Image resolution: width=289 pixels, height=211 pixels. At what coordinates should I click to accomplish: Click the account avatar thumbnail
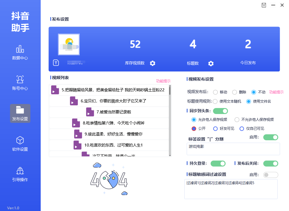(x=69, y=44)
